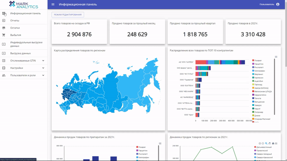This screenshot has width=287, height=161.
Task: Open Отчеты menu item
Action: click(24, 21)
